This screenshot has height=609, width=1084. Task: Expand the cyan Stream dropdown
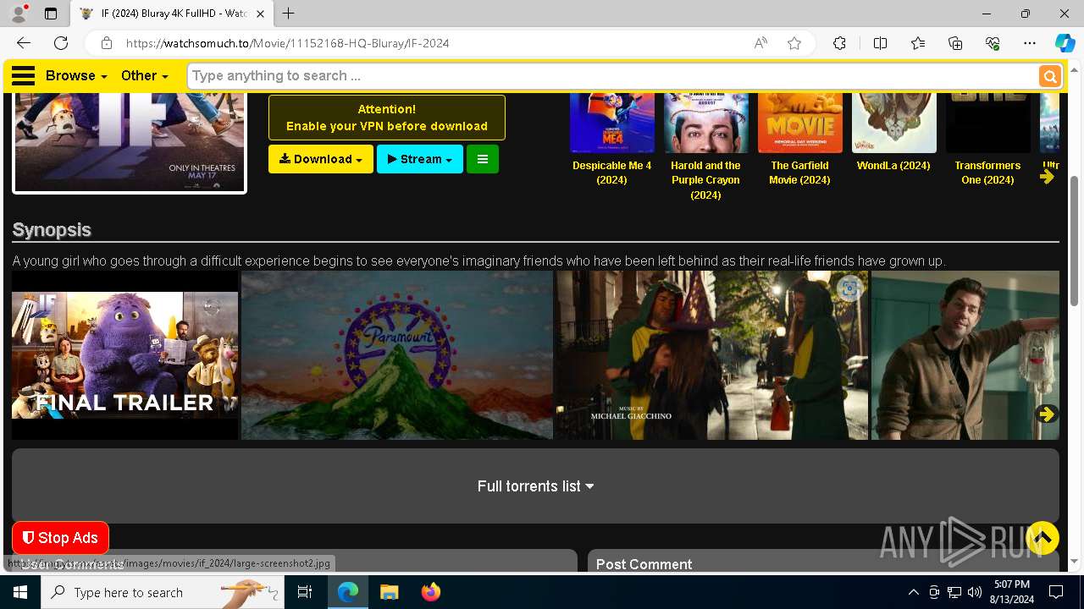click(x=420, y=159)
